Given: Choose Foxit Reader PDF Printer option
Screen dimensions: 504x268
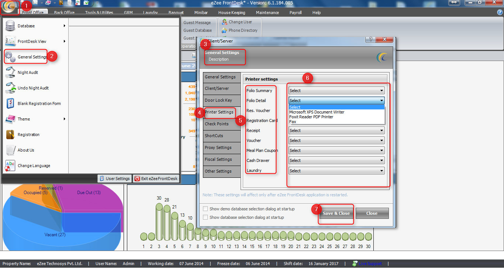Looking at the screenshot, I should click(x=336, y=117).
